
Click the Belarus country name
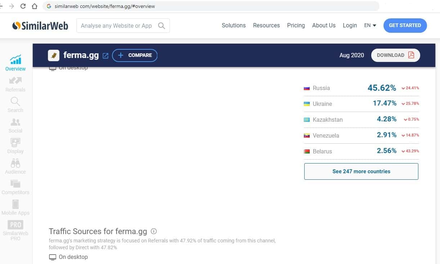click(322, 152)
